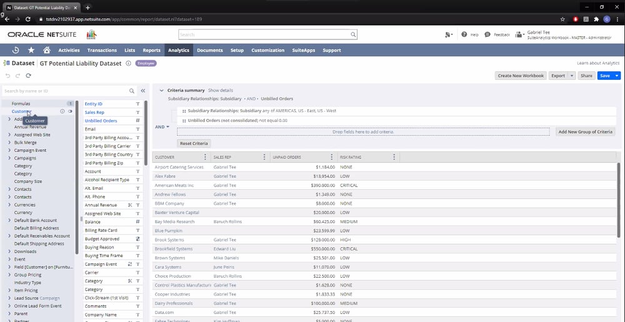Expand the Assigned Web Site tree node
Image resolution: width=625 pixels, height=322 pixels.
(9, 135)
